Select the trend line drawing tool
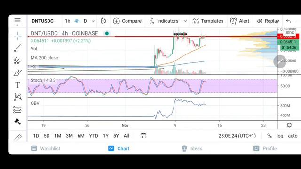301x169 pixels. pyautogui.click(x=17, y=48)
